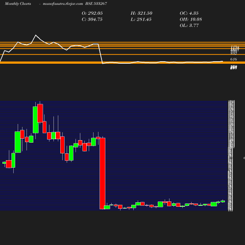245x245 pixels.
Task: Click the high value 'H: 321.50'
Action: [141, 13]
